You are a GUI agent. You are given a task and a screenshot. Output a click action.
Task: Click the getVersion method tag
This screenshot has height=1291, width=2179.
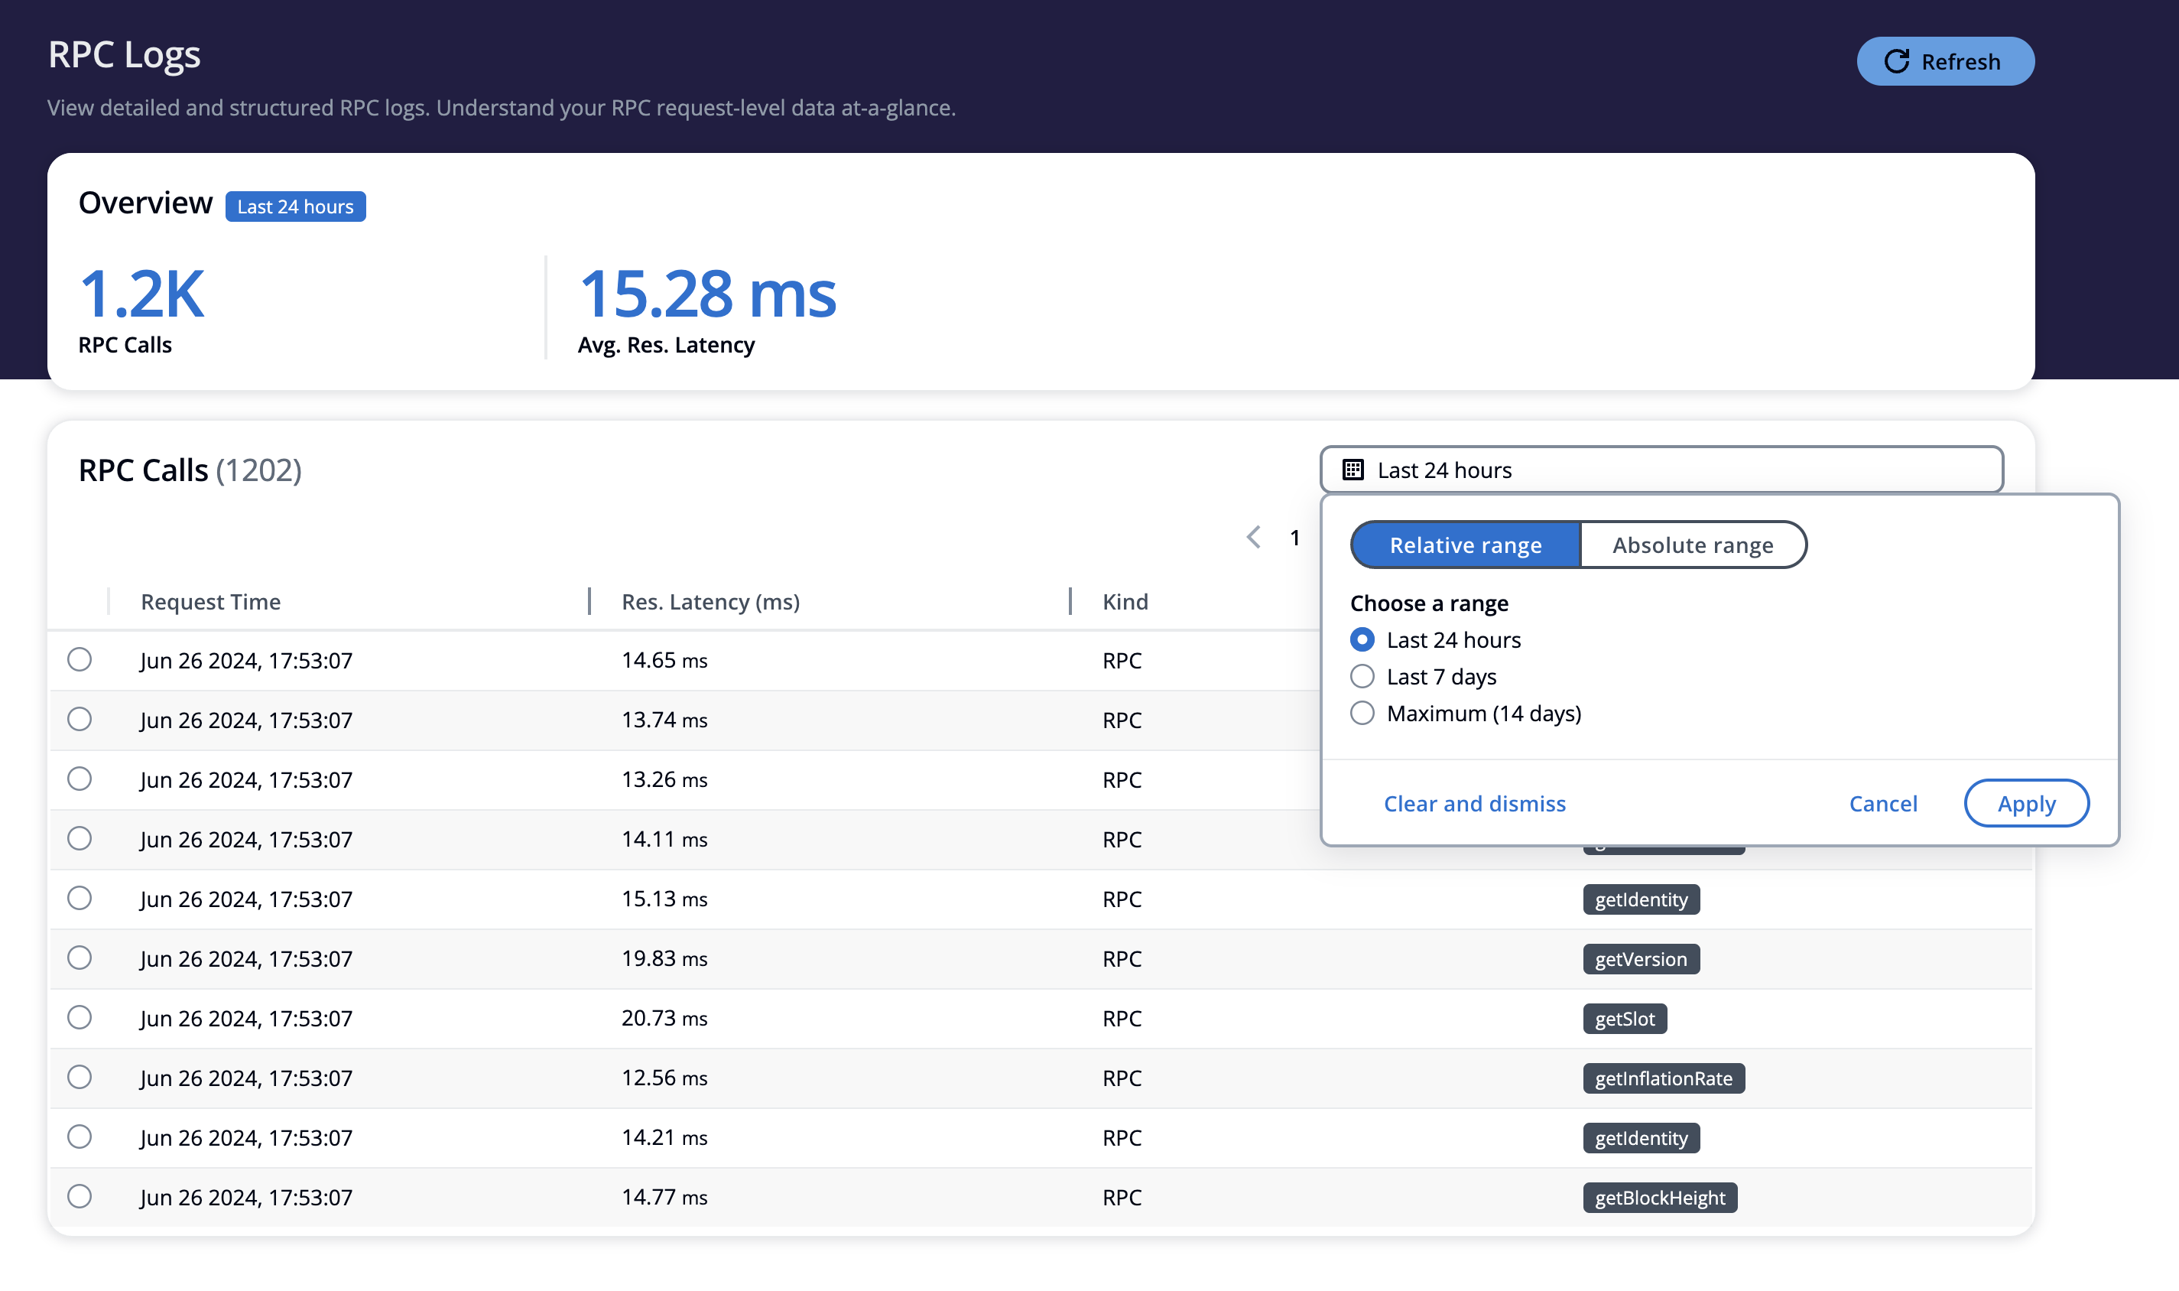click(x=1641, y=958)
